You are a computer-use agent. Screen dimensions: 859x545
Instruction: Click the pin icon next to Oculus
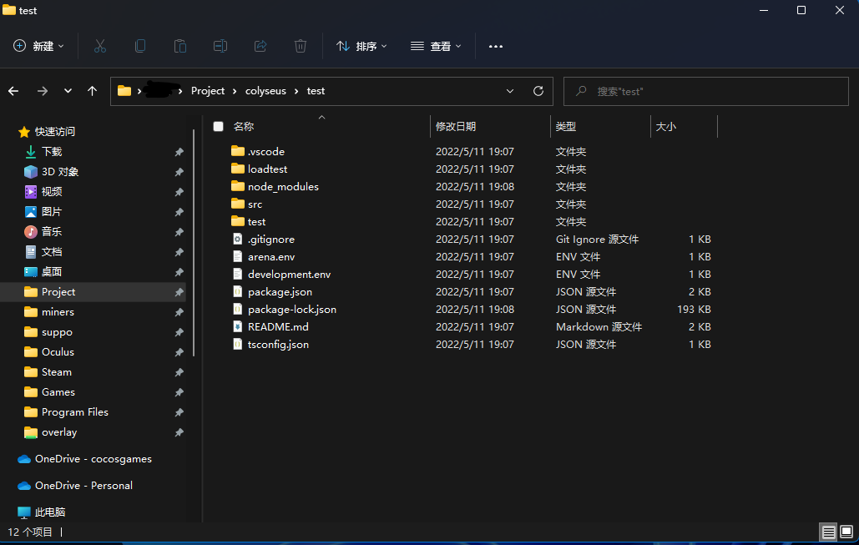point(179,352)
